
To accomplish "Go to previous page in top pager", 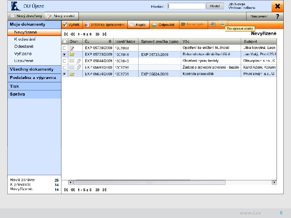I will [73, 34].
